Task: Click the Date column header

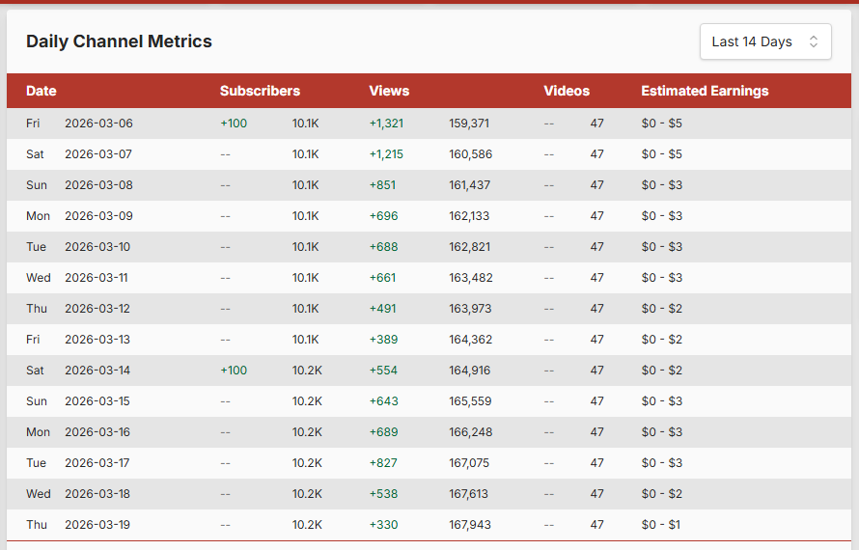Action: [42, 91]
